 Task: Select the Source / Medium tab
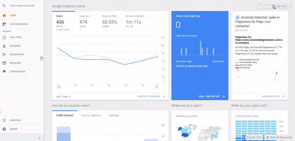point(91,116)
